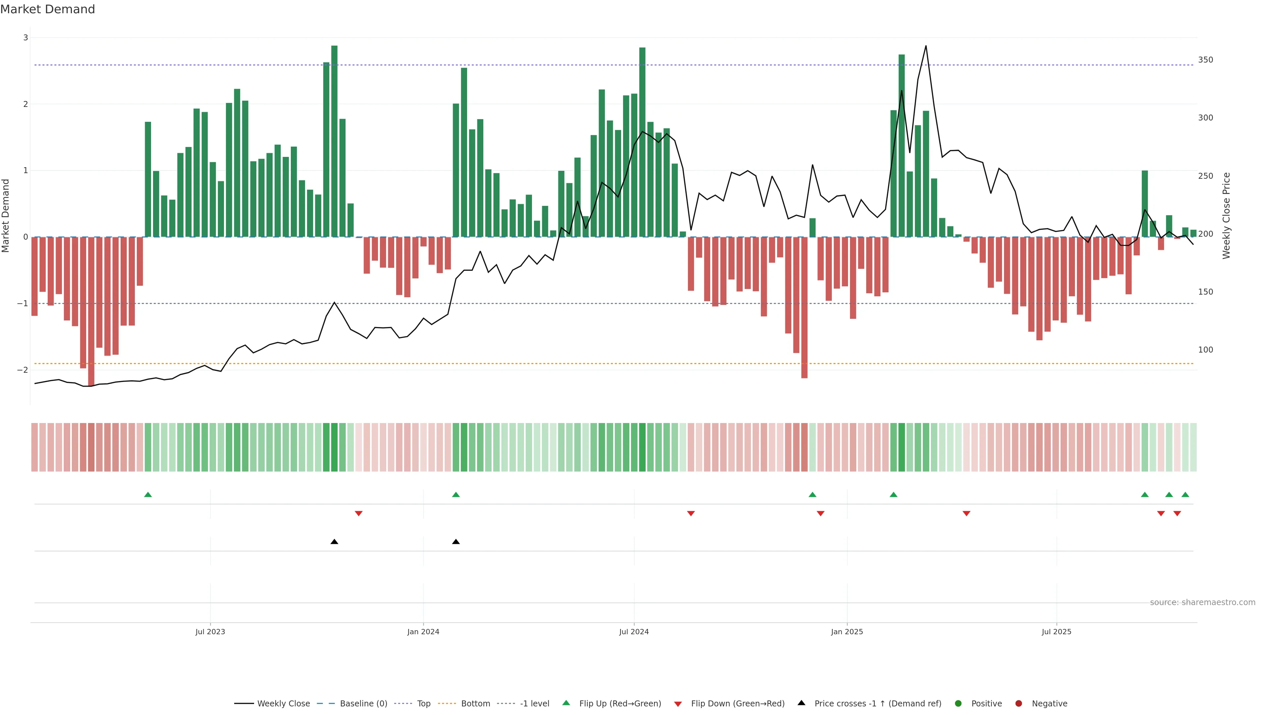Click green flip-up marker just after Jan 2025

pos(893,495)
